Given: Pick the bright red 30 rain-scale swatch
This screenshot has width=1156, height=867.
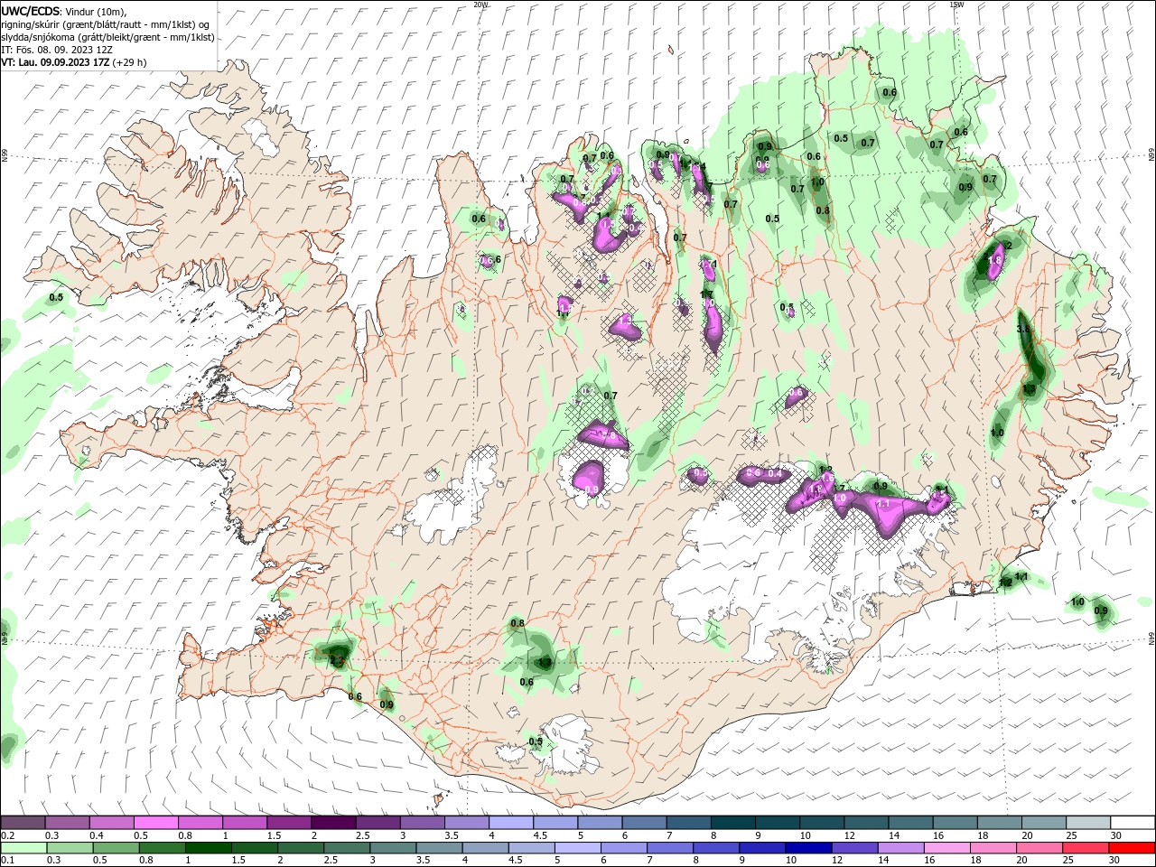Looking at the screenshot, I should 1131,848.
